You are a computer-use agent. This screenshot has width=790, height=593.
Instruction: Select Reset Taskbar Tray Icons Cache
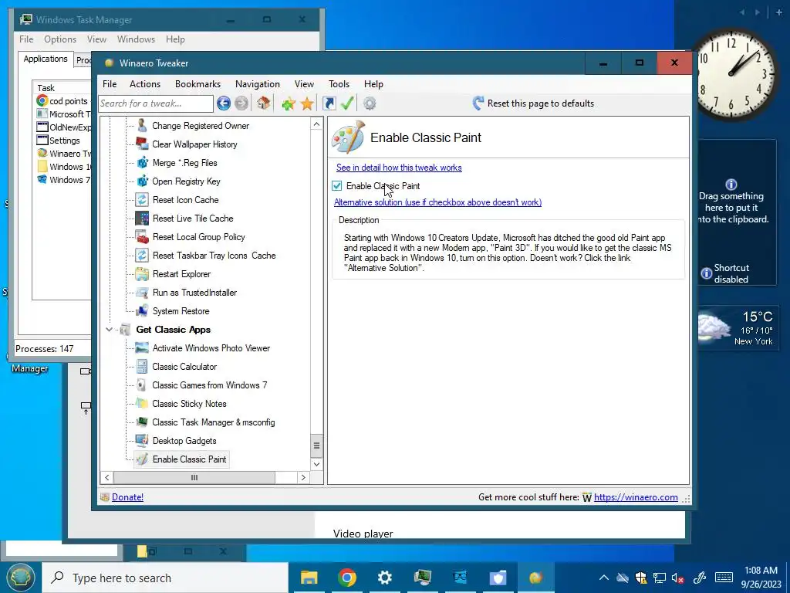tap(214, 256)
